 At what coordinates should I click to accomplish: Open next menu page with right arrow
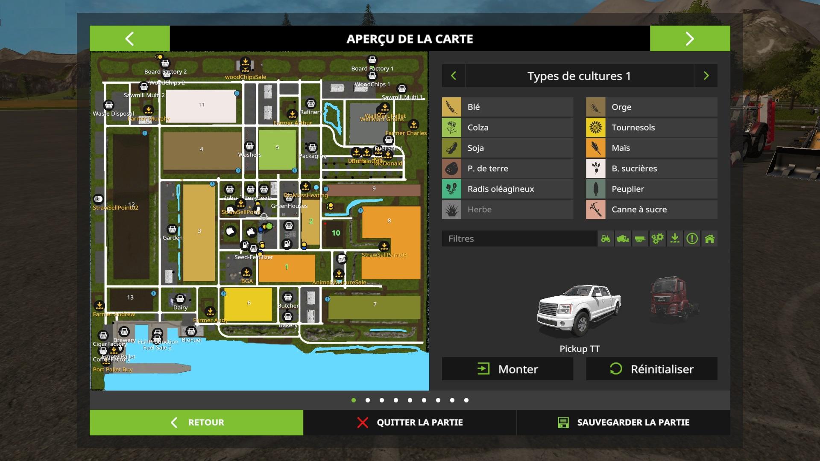coord(690,39)
